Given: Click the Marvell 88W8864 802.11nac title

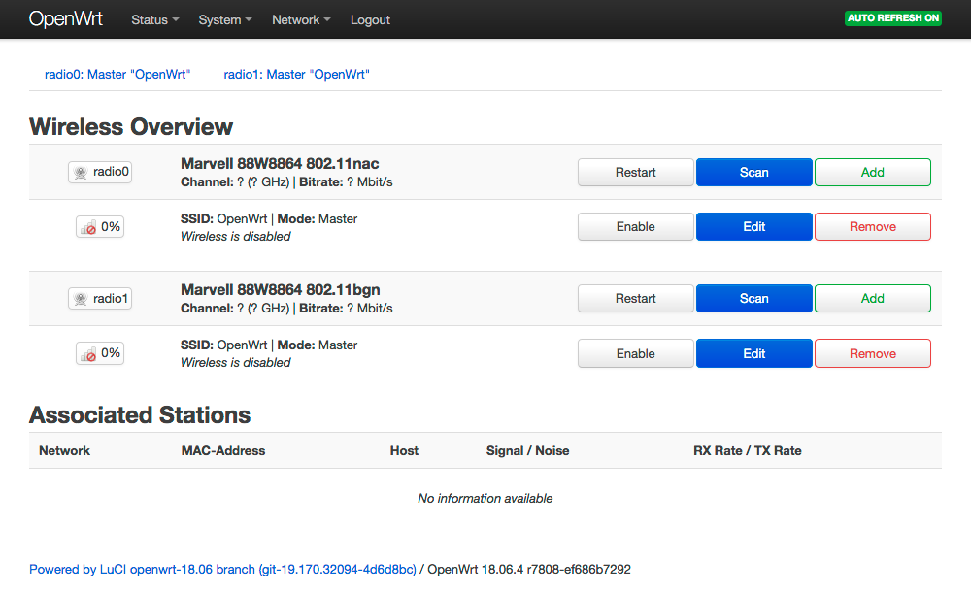Looking at the screenshot, I should 280,163.
